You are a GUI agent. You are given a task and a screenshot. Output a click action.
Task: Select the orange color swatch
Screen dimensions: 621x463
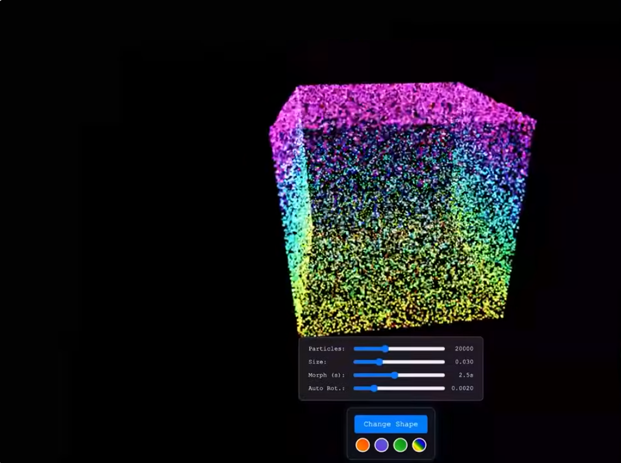pos(363,445)
